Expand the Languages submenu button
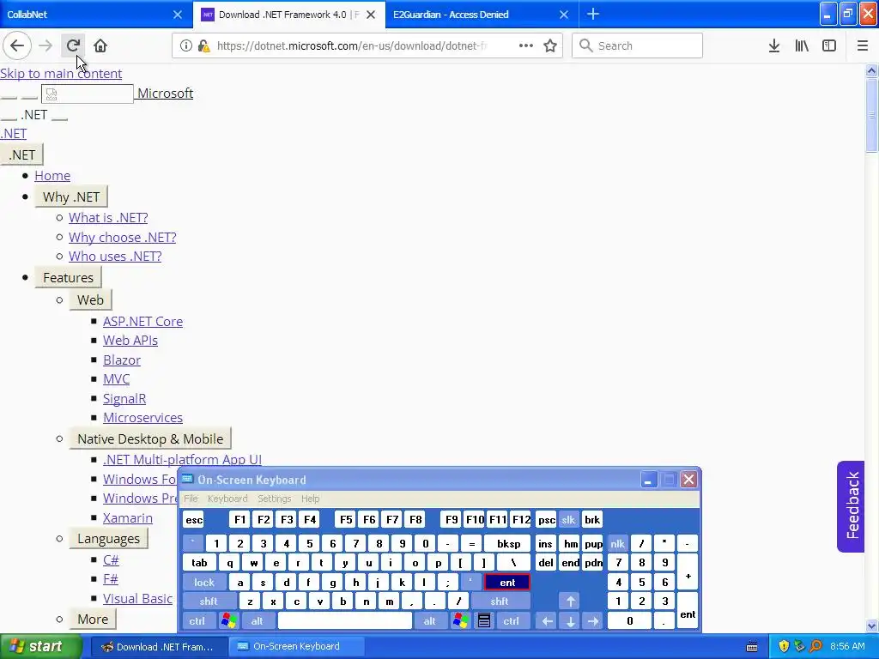Viewport: 879px width, 659px height. coord(109,539)
